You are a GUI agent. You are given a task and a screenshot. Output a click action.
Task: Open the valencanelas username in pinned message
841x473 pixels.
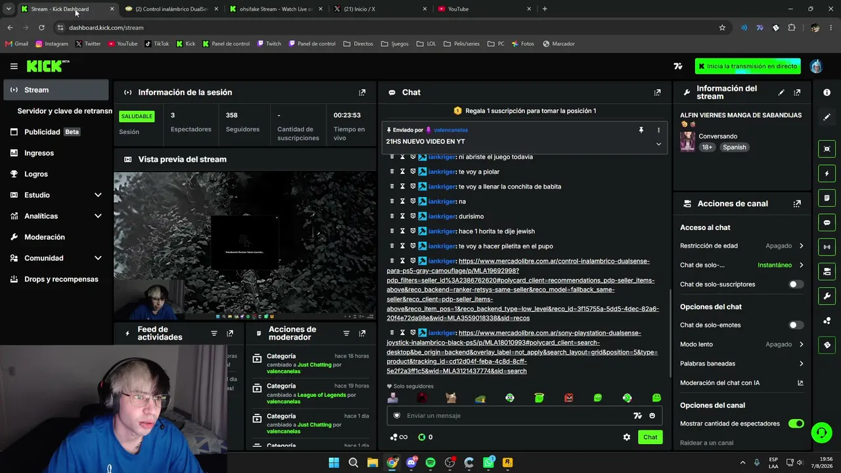pos(451,130)
